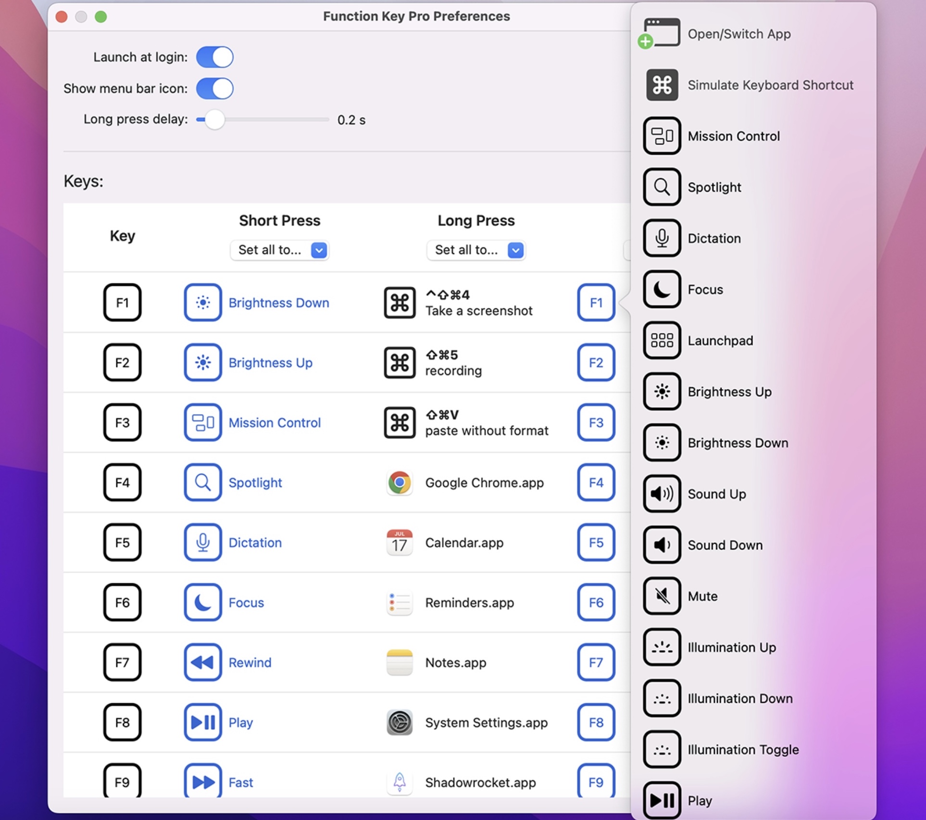Click the Long press delay slider knob
This screenshot has height=820, width=926.
pos(214,120)
